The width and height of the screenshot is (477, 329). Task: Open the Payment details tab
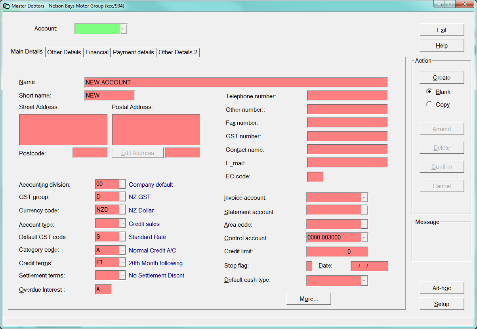(134, 52)
